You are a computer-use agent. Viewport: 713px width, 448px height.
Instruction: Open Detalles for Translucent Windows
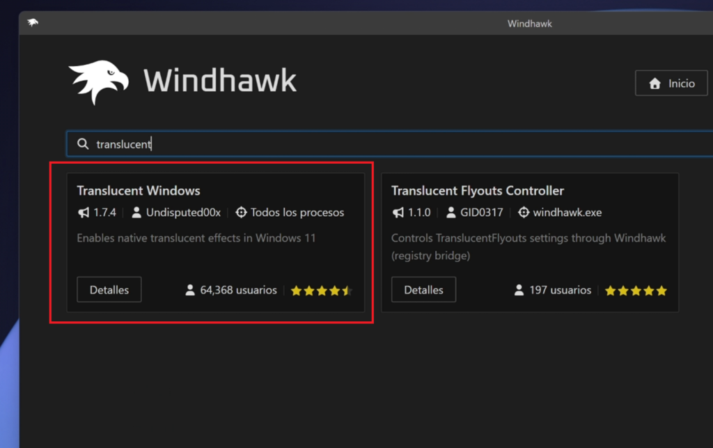pos(109,290)
